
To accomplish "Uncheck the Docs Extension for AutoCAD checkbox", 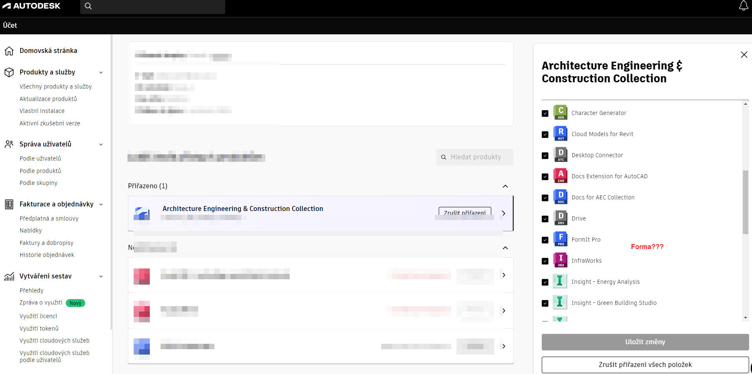I will point(545,177).
